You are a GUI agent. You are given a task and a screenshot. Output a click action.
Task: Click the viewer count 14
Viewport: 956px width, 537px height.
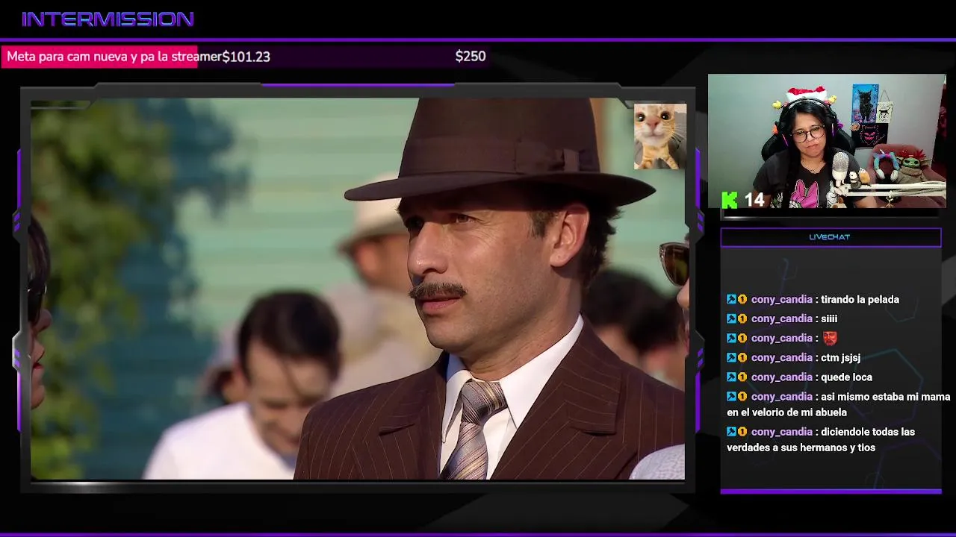point(754,200)
